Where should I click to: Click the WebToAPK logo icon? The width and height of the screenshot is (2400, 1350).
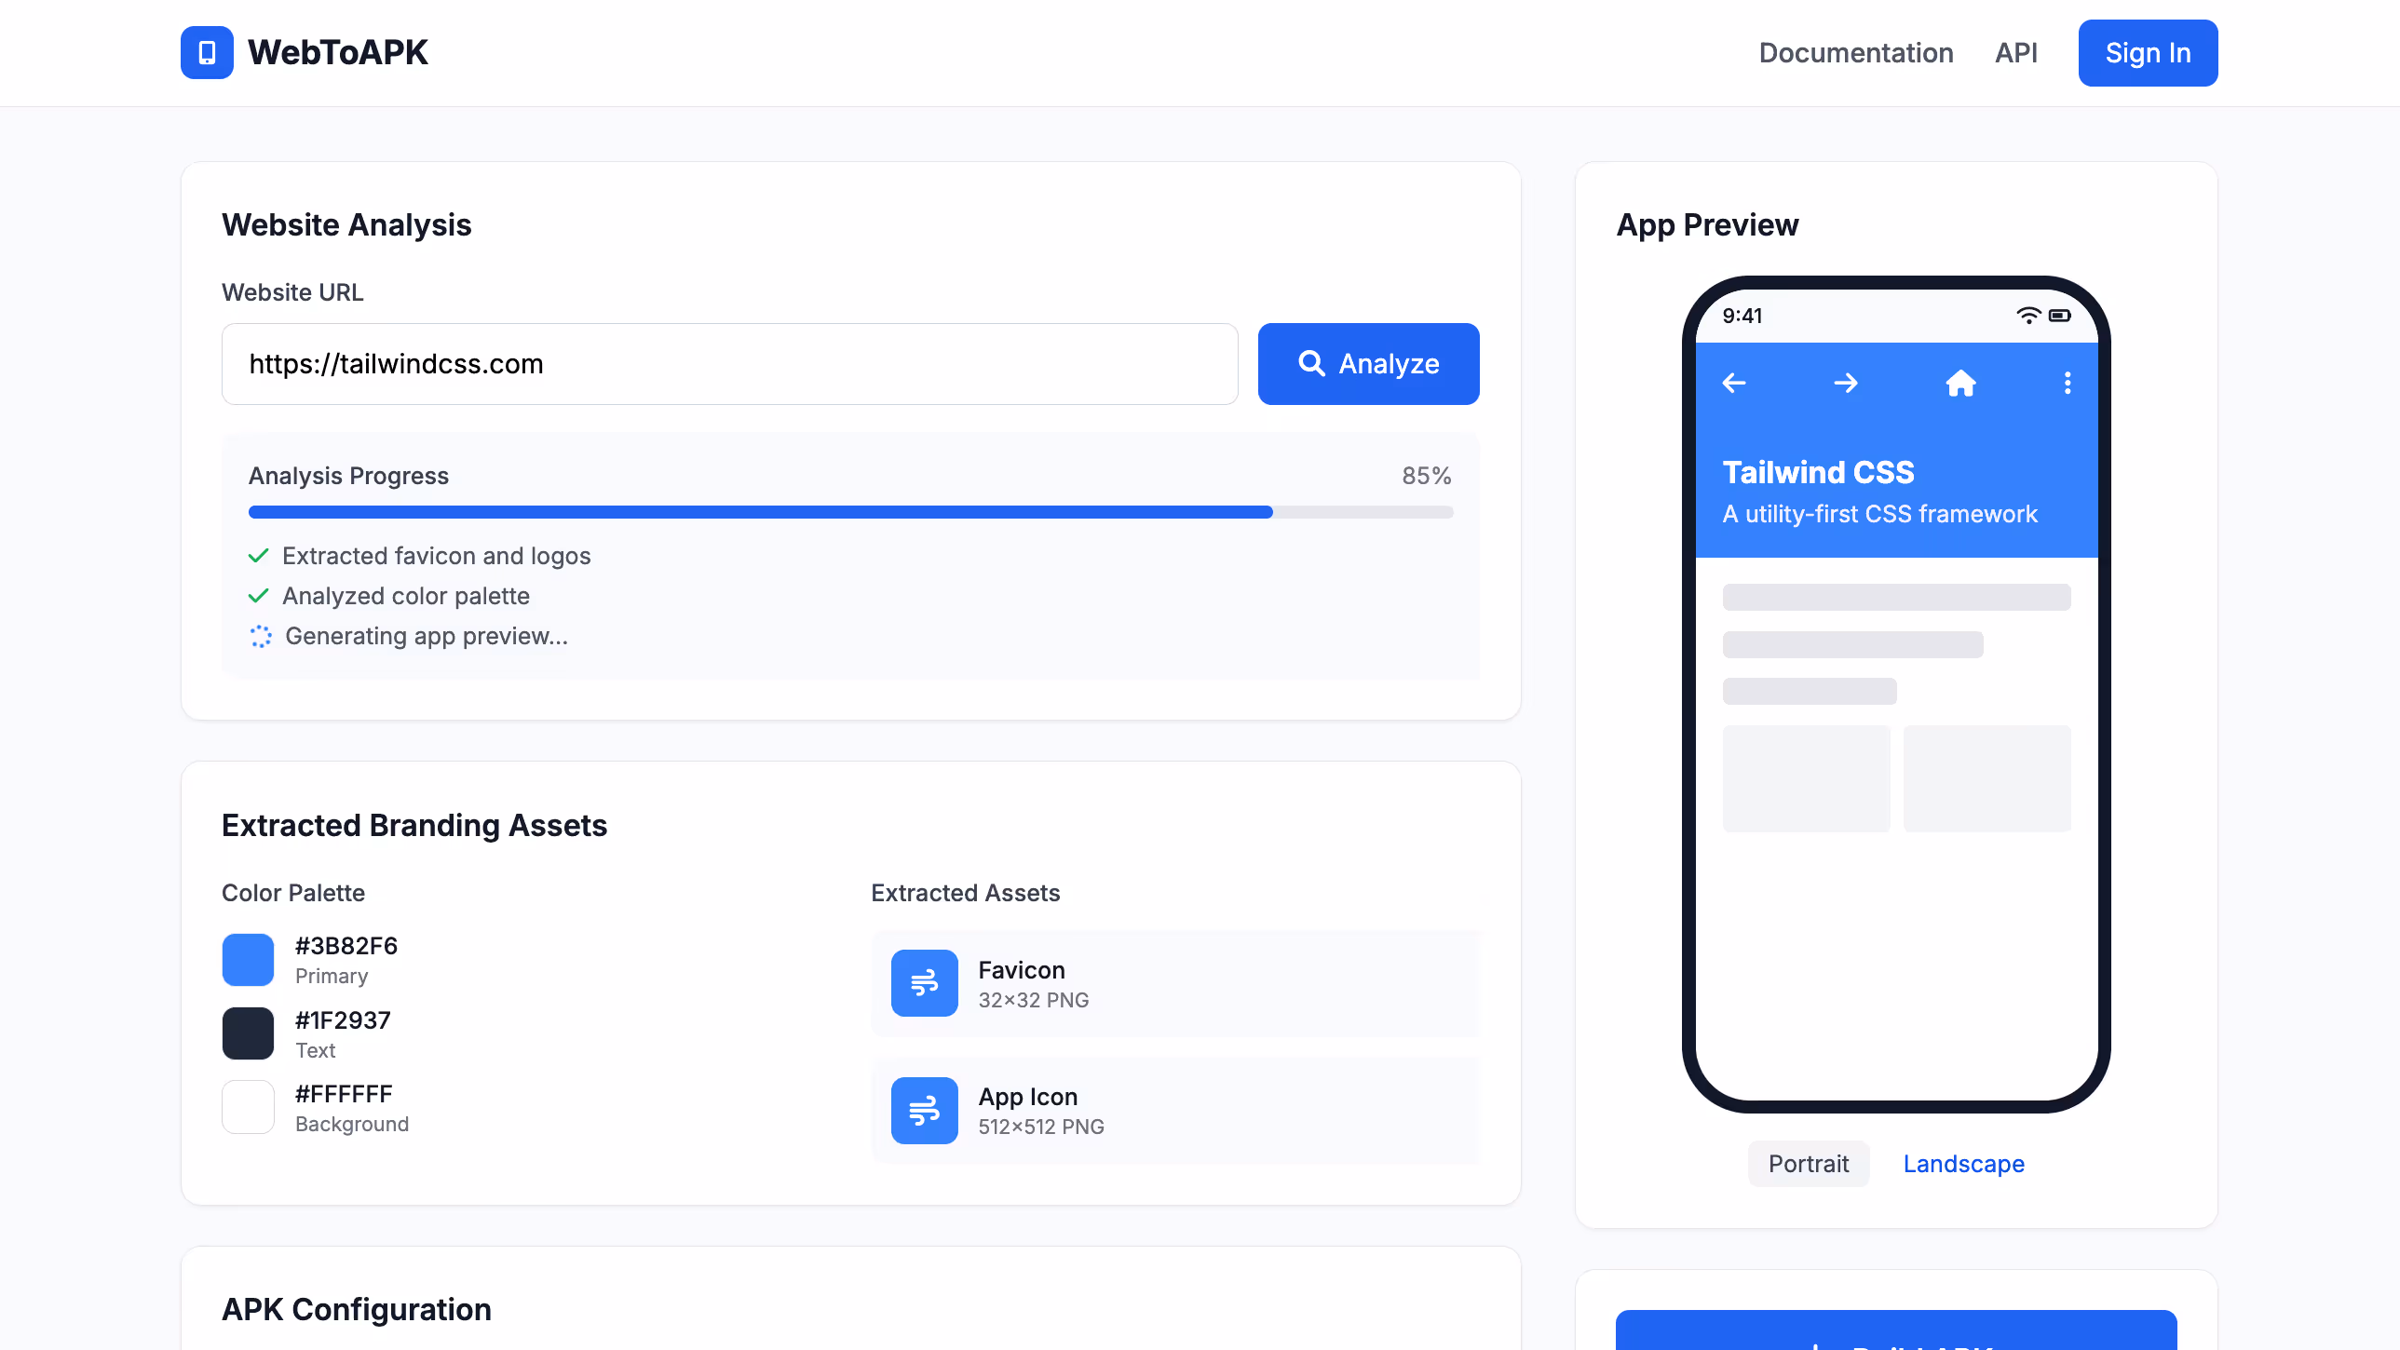point(207,52)
